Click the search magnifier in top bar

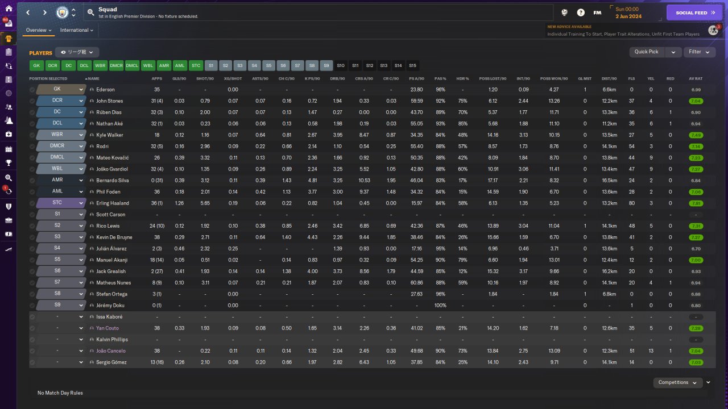tap(92, 12)
